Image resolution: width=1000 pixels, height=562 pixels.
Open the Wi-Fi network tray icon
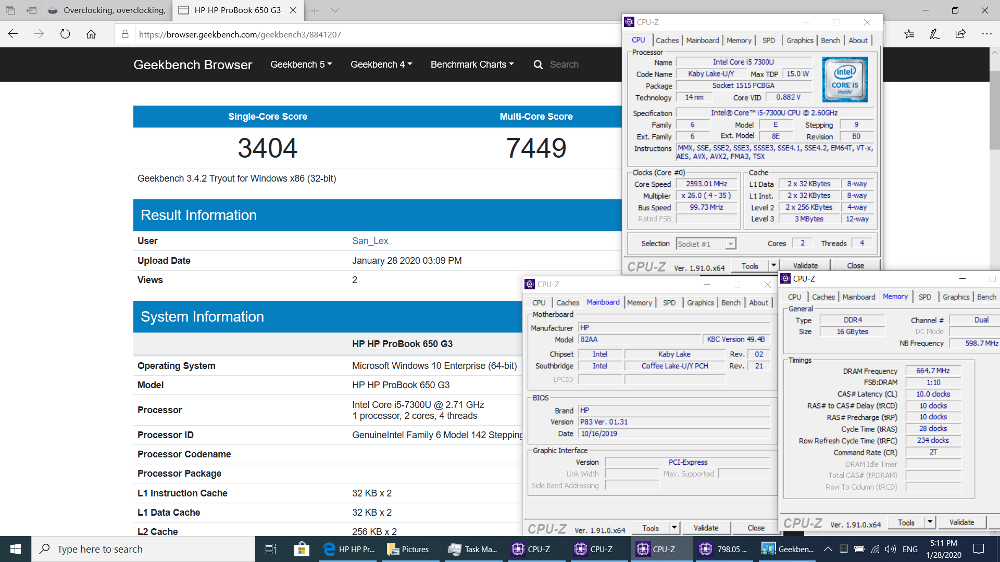(876, 549)
